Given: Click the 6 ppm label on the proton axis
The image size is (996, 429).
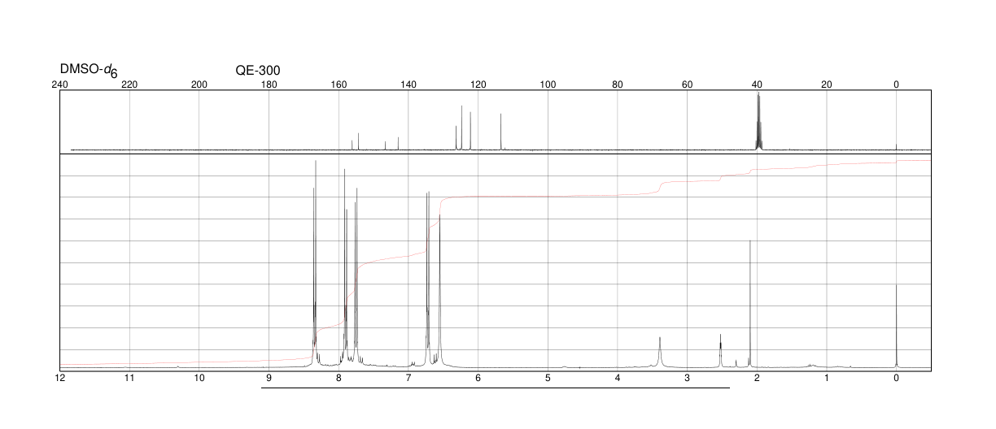Looking at the screenshot, I should coord(478,379).
